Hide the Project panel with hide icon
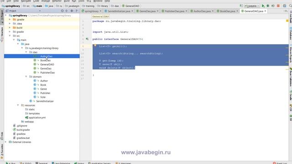 pyautogui.click(x=77, y=11)
